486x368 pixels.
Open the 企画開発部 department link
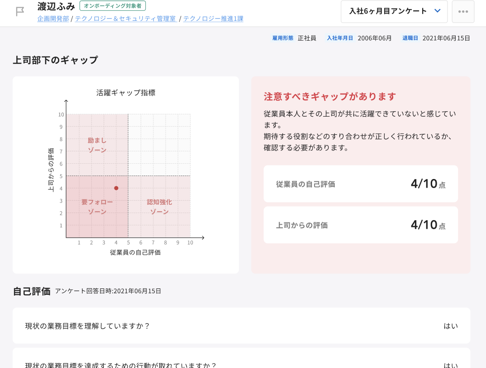point(53,19)
